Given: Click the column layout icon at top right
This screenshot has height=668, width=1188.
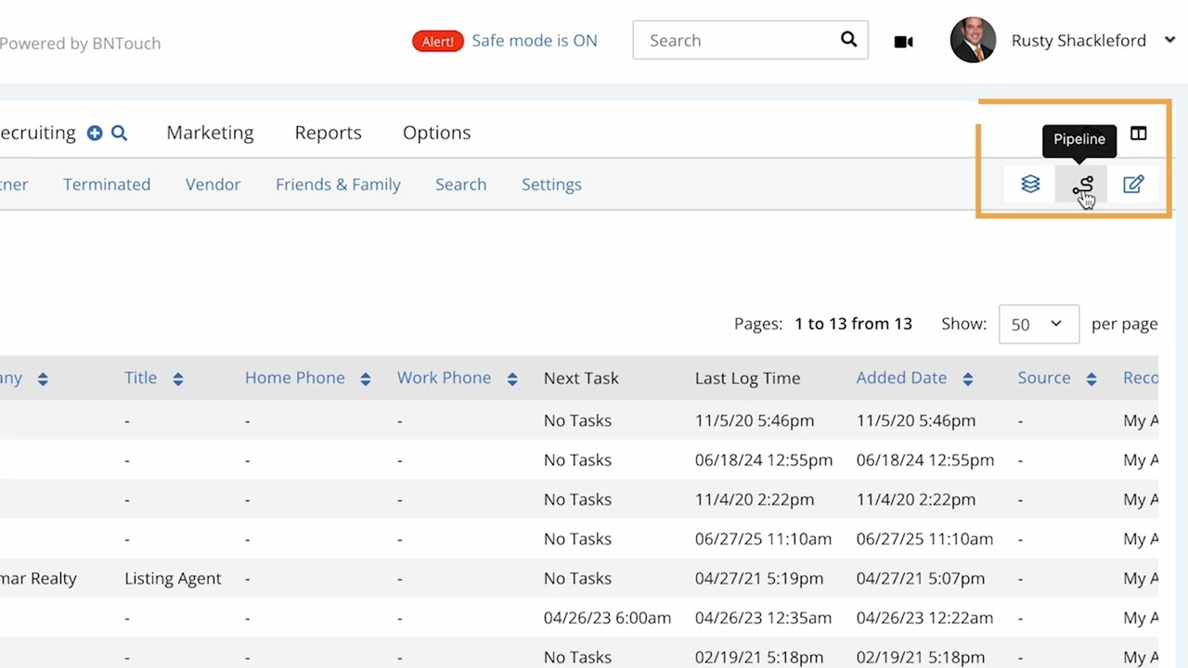Looking at the screenshot, I should 1138,135.
